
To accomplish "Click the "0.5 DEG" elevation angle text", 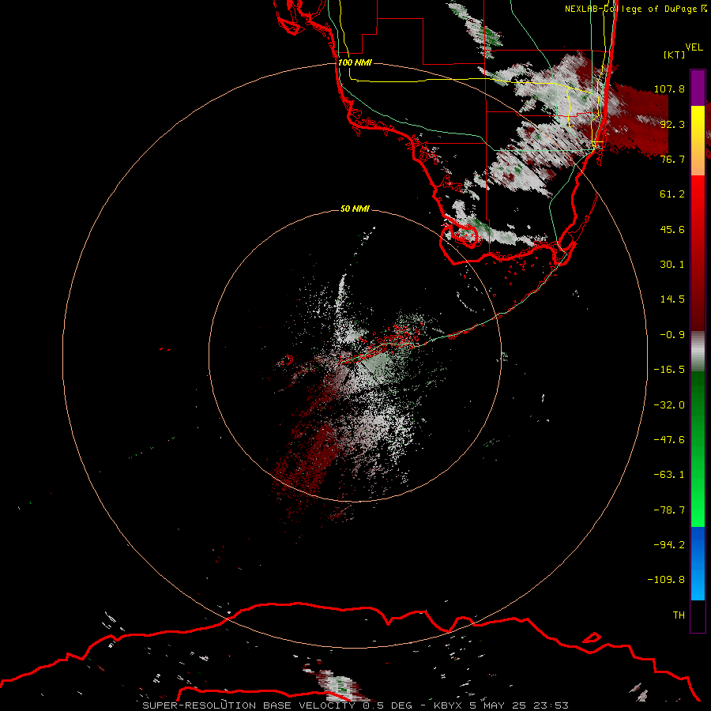I will 387,705.
